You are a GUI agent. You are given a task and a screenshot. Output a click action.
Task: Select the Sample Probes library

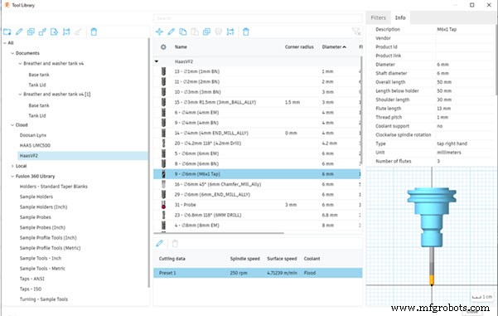click(x=36, y=217)
